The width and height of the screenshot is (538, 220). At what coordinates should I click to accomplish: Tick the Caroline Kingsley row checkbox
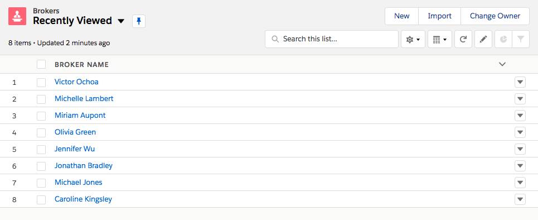(41, 200)
